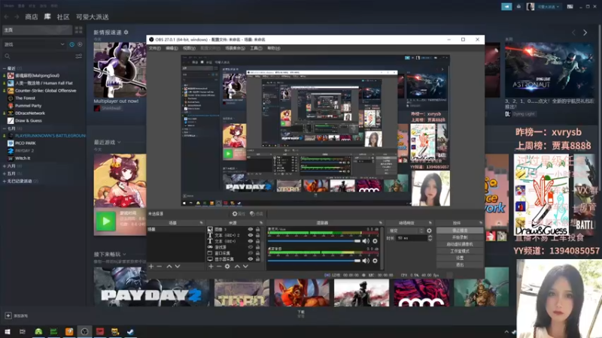Open Task View on the taskbar
This screenshot has width=602, height=338.
click(23, 331)
